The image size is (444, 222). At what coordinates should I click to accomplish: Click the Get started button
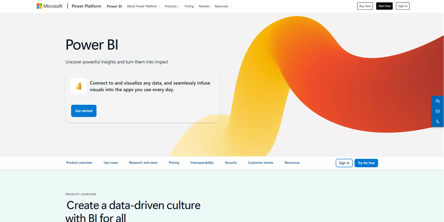84,111
